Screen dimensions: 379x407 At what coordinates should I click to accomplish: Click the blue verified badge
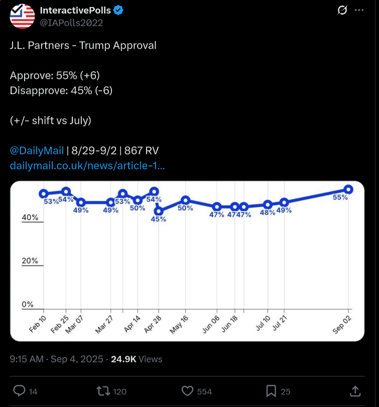119,11
